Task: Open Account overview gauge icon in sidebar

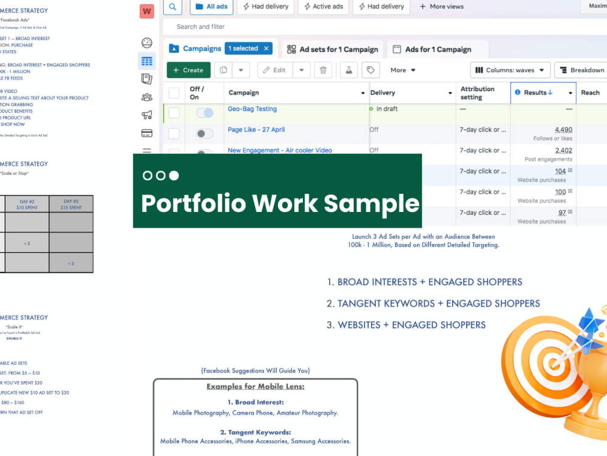Action: click(x=147, y=43)
